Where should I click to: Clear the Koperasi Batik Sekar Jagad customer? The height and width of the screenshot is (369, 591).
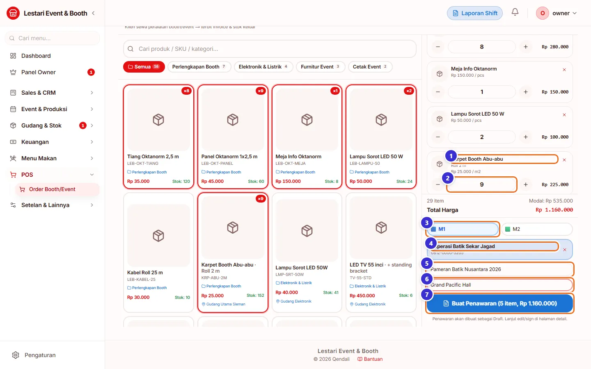coord(565,250)
